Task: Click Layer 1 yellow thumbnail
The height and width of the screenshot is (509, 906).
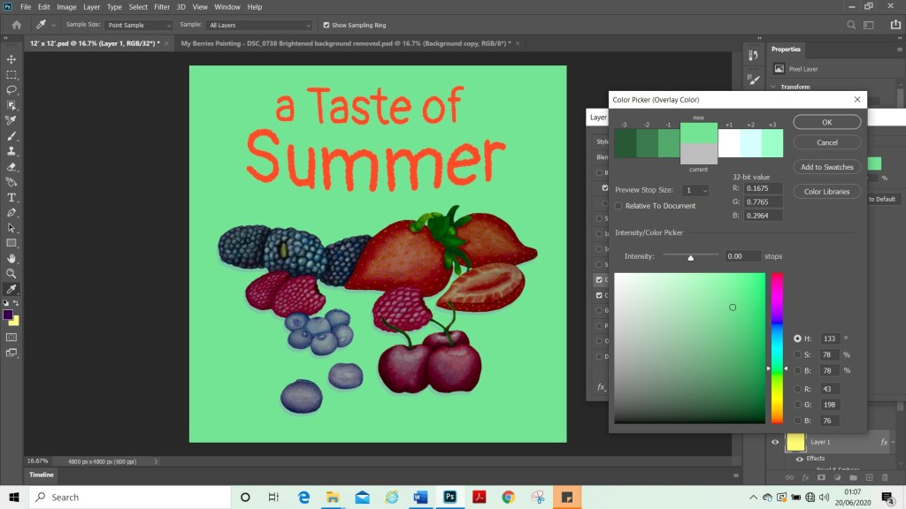Action: click(x=795, y=442)
